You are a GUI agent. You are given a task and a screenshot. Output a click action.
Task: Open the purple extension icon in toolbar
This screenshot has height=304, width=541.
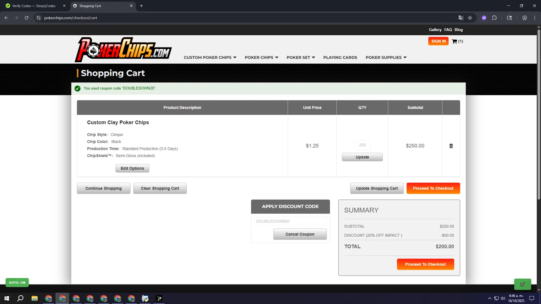pyautogui.click(x=484, y=18)
